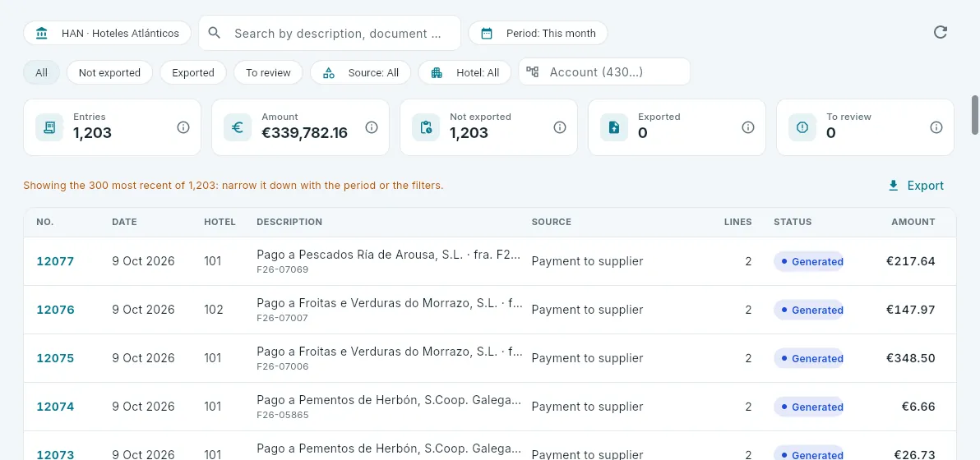Click the page's vertical scrollbar thumb
The height and width of the screenshot is (460, 980).
click(x=974, y=115)
